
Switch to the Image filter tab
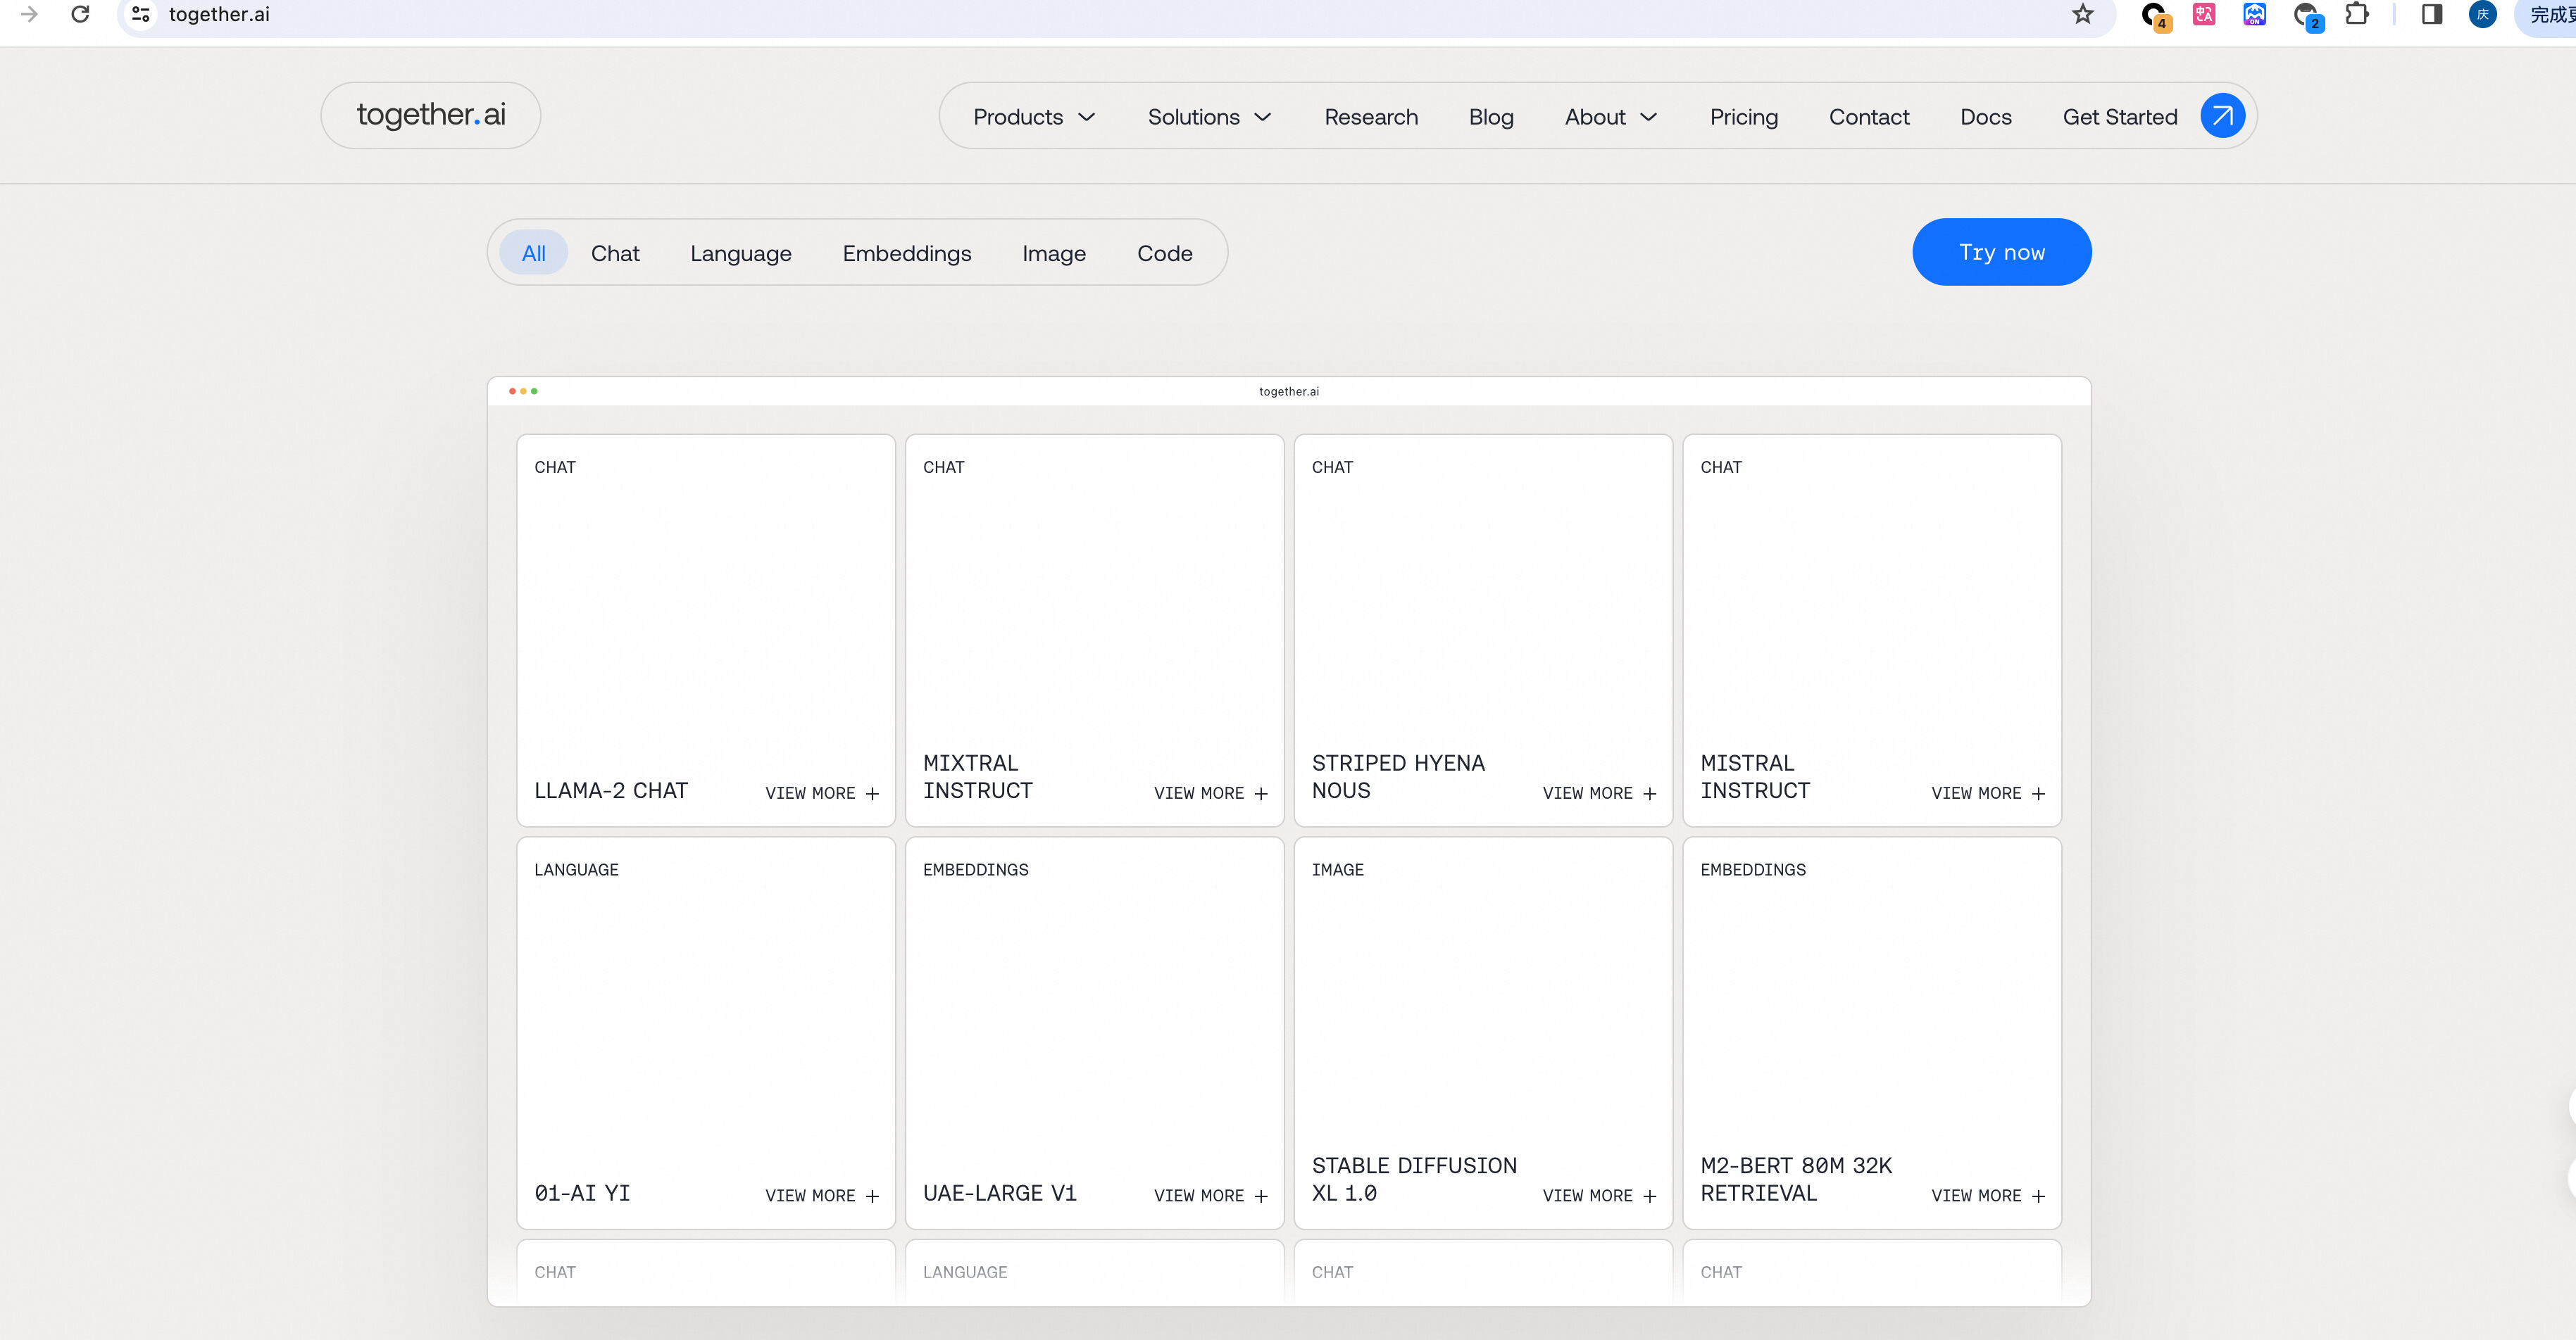tap(1053, 253)
